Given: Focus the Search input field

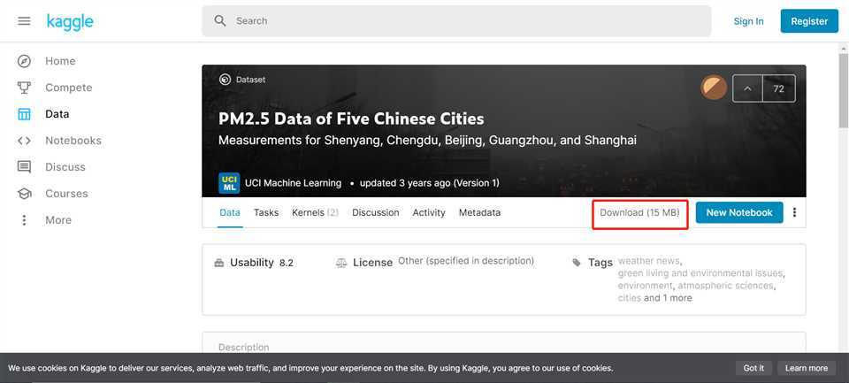Looking at the screenshot, I should (456, 21).
